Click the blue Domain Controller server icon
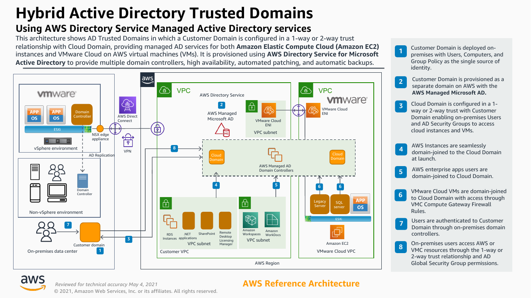The height and width of the screenshot is (298, 531). point(83,180)
